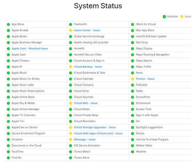Click the yellow diamond beside iCloud Web Apps
The width and height of the screenshot is (196, 162).
[71, 134]
